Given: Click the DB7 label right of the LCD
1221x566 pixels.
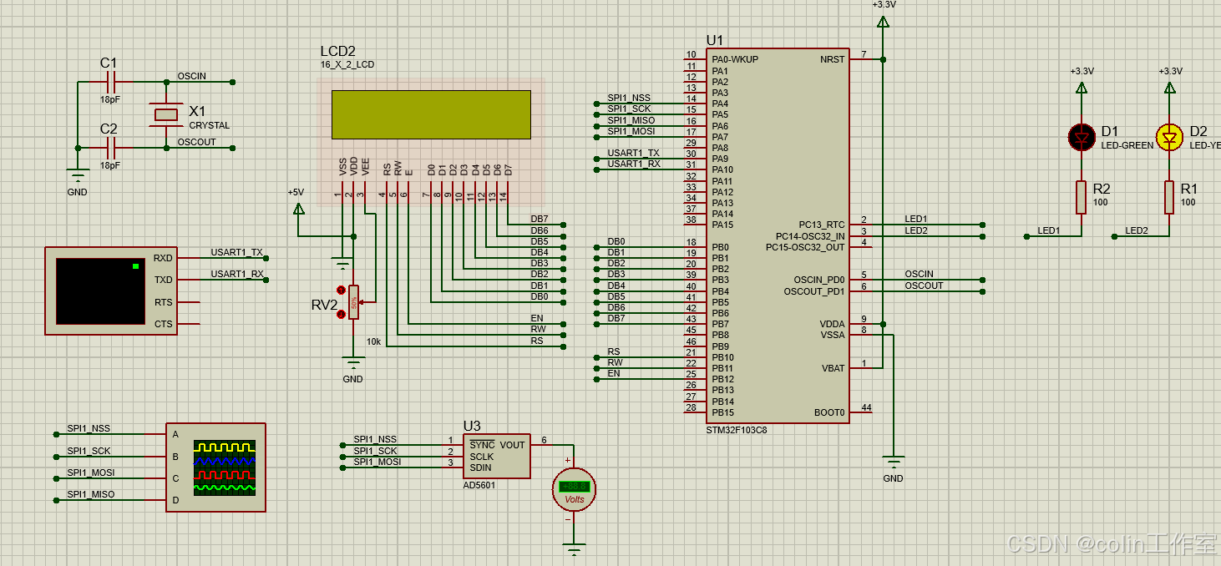Looking at the screenshot, I should tap(540, 219).
